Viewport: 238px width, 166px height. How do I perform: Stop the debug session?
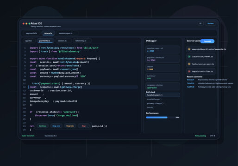84,126
